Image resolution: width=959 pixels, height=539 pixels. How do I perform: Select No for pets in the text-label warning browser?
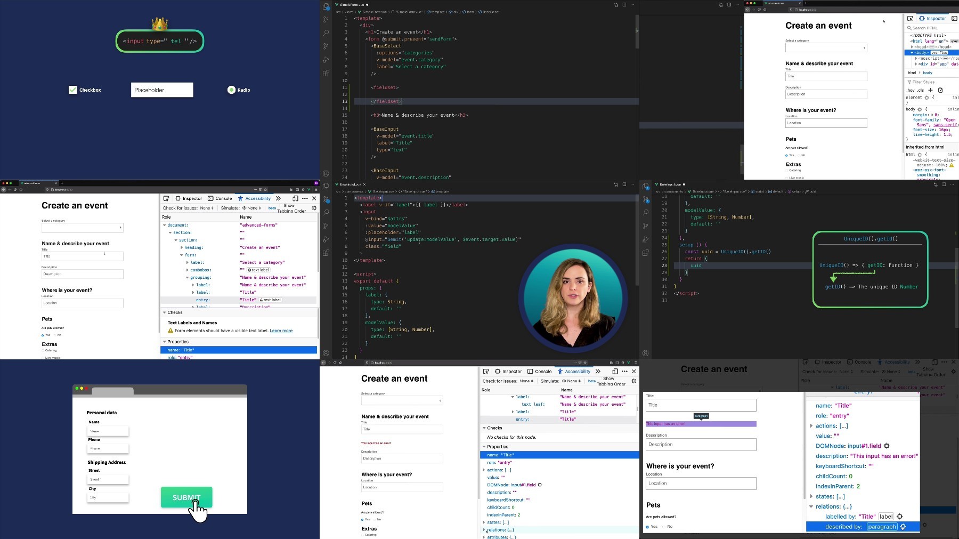pos(55,335)
